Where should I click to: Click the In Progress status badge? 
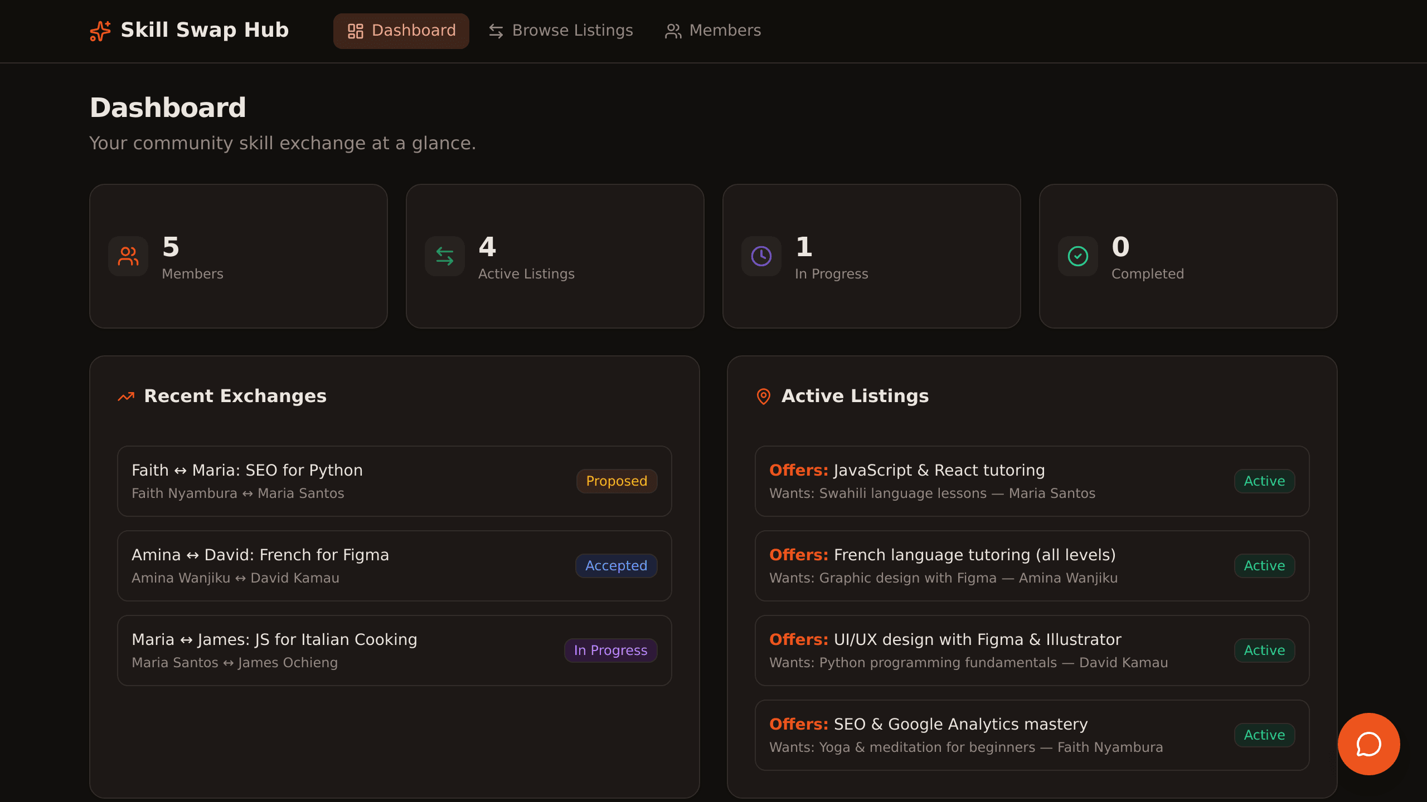[610, 651]
